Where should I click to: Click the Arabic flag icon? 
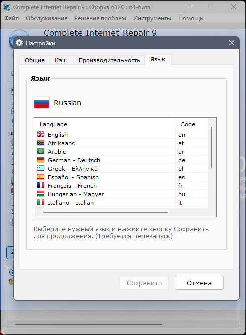[x=41, y=151]
